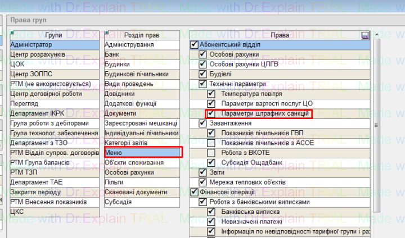Uncheck the Абонентський відділ checkbox
This screenshot has width=405, height=238.
(195, 45)
